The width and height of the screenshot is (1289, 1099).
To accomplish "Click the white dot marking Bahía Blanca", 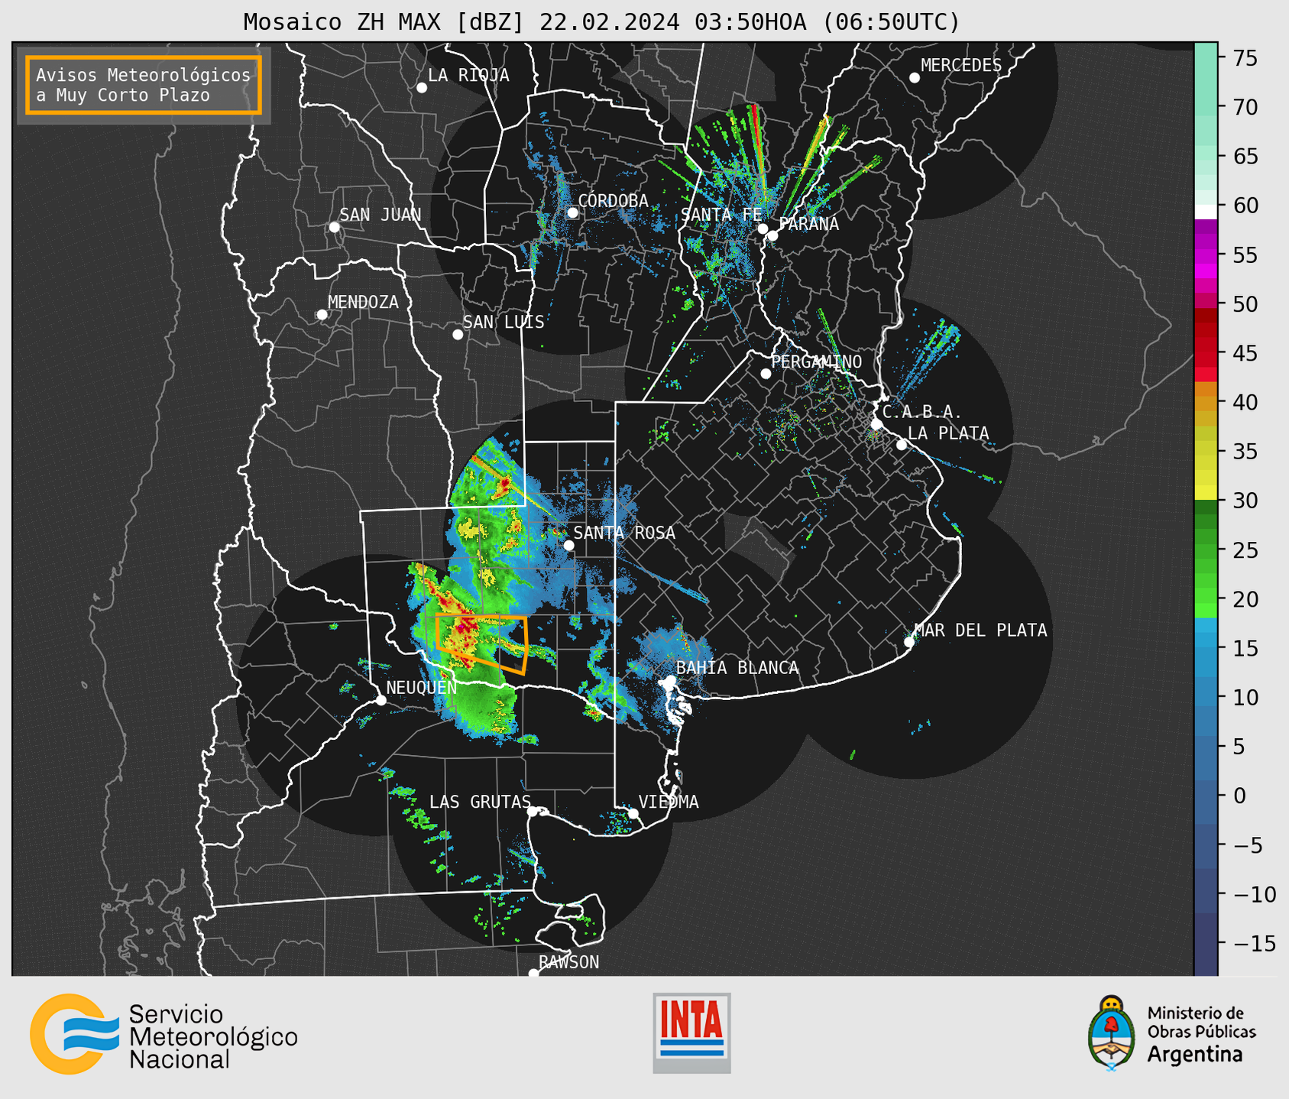I will pos(670,680).
